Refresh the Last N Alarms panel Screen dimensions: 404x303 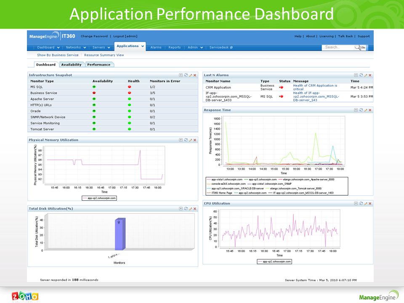click(x=361, y=75)
